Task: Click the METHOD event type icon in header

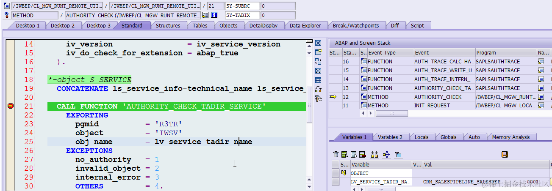Action: tap(7, 15)
